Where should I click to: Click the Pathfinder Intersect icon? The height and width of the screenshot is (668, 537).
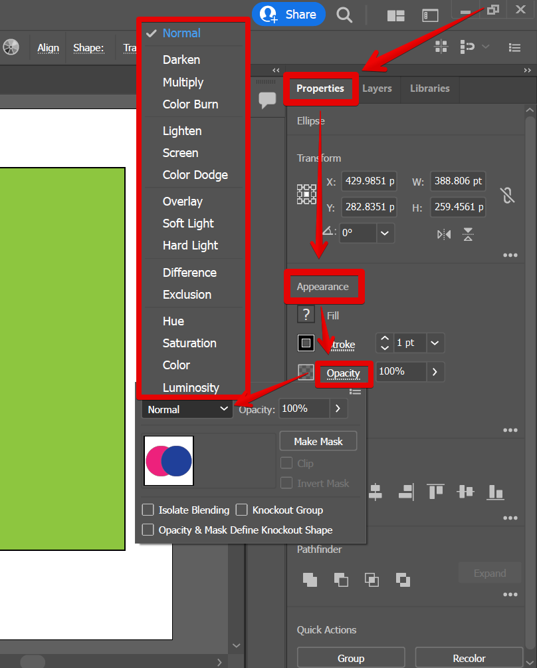[372, 579]
